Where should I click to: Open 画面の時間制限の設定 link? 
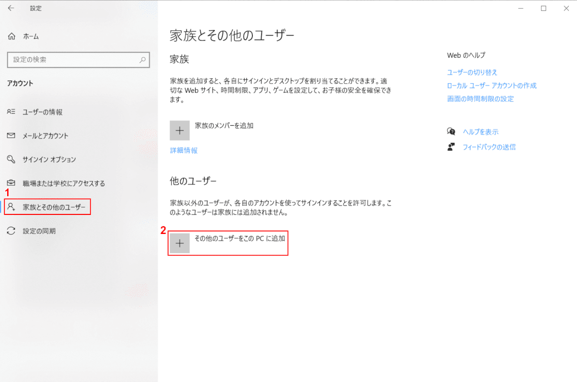(x=480, y=99)
